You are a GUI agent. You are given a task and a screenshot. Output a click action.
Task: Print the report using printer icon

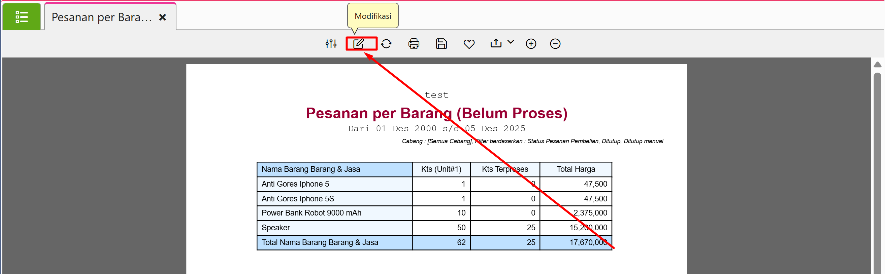pos(414,44)
